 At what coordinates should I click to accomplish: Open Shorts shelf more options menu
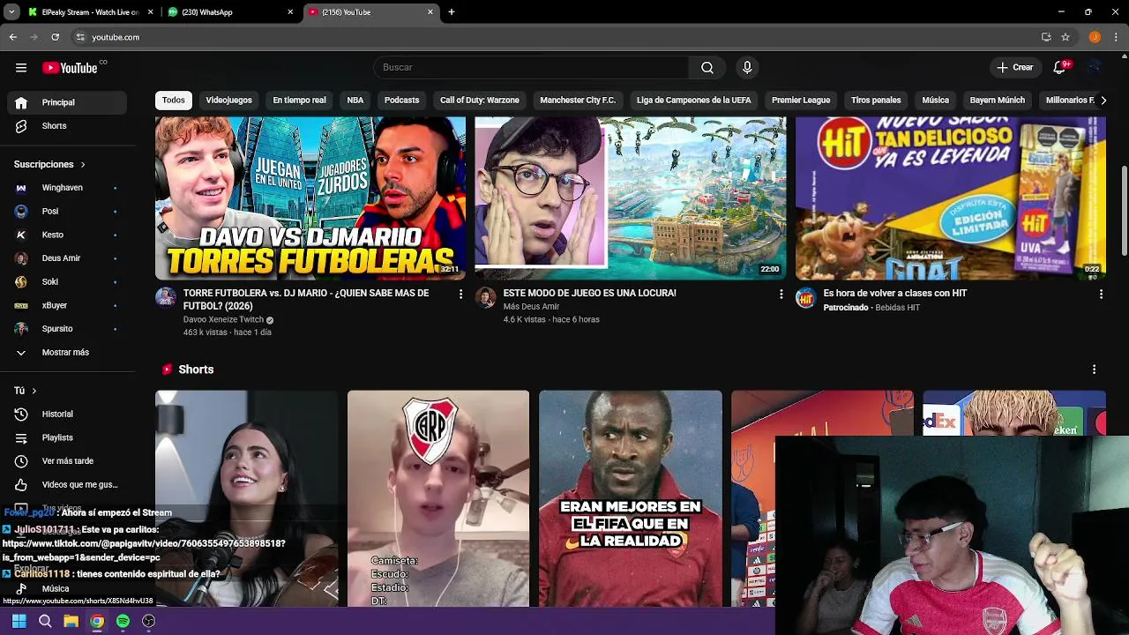[x=1094, y=370]
